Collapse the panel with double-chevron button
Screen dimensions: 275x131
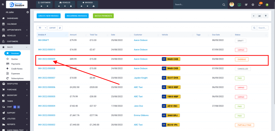click(253, 16)
